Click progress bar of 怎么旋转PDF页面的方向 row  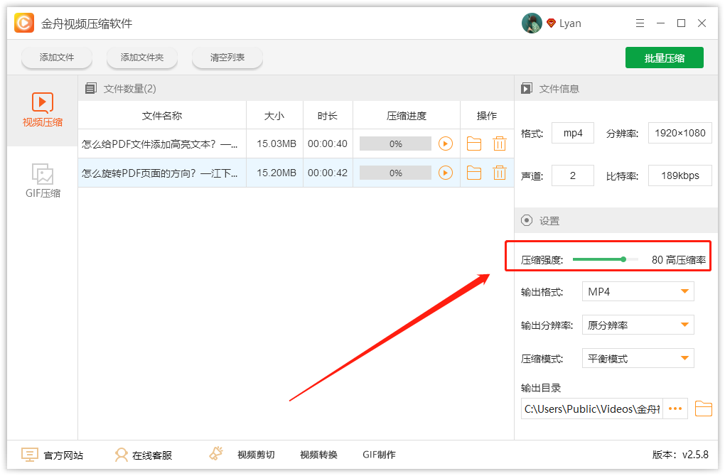coord(395,173)
